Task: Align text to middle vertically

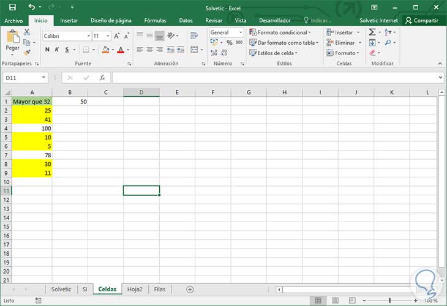Action: tap(149, 35)
